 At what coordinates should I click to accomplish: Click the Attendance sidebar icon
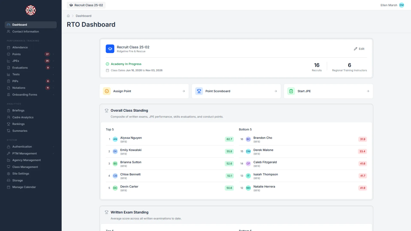point(8,47)
